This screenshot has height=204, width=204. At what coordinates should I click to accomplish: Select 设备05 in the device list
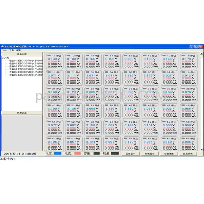pos(26,72)
